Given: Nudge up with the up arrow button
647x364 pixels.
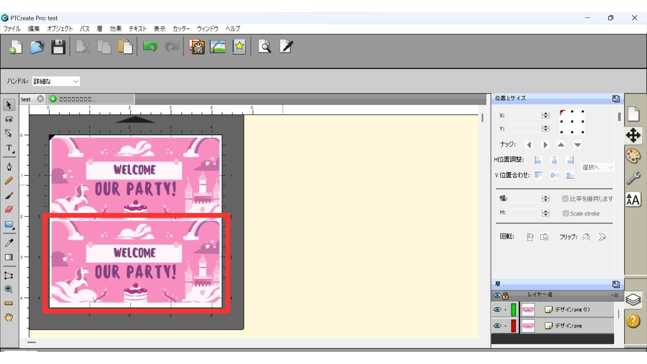Looking at the screenshot, I should 561,145.
